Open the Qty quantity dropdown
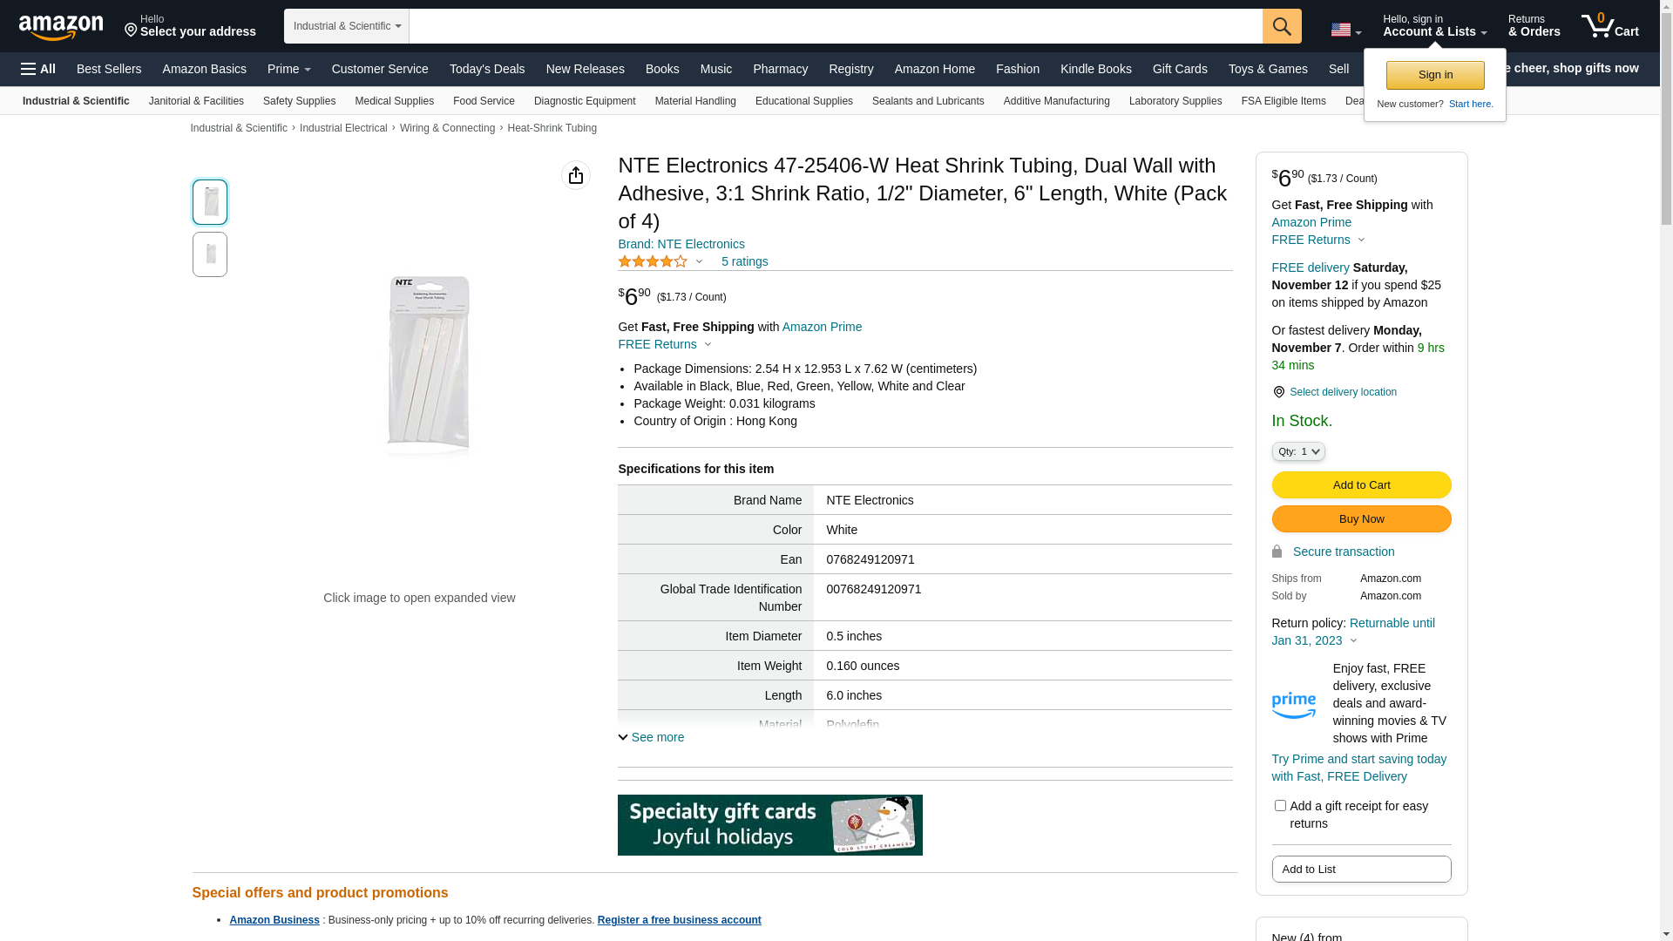The image size is (1673, 941). (1298, 451)
